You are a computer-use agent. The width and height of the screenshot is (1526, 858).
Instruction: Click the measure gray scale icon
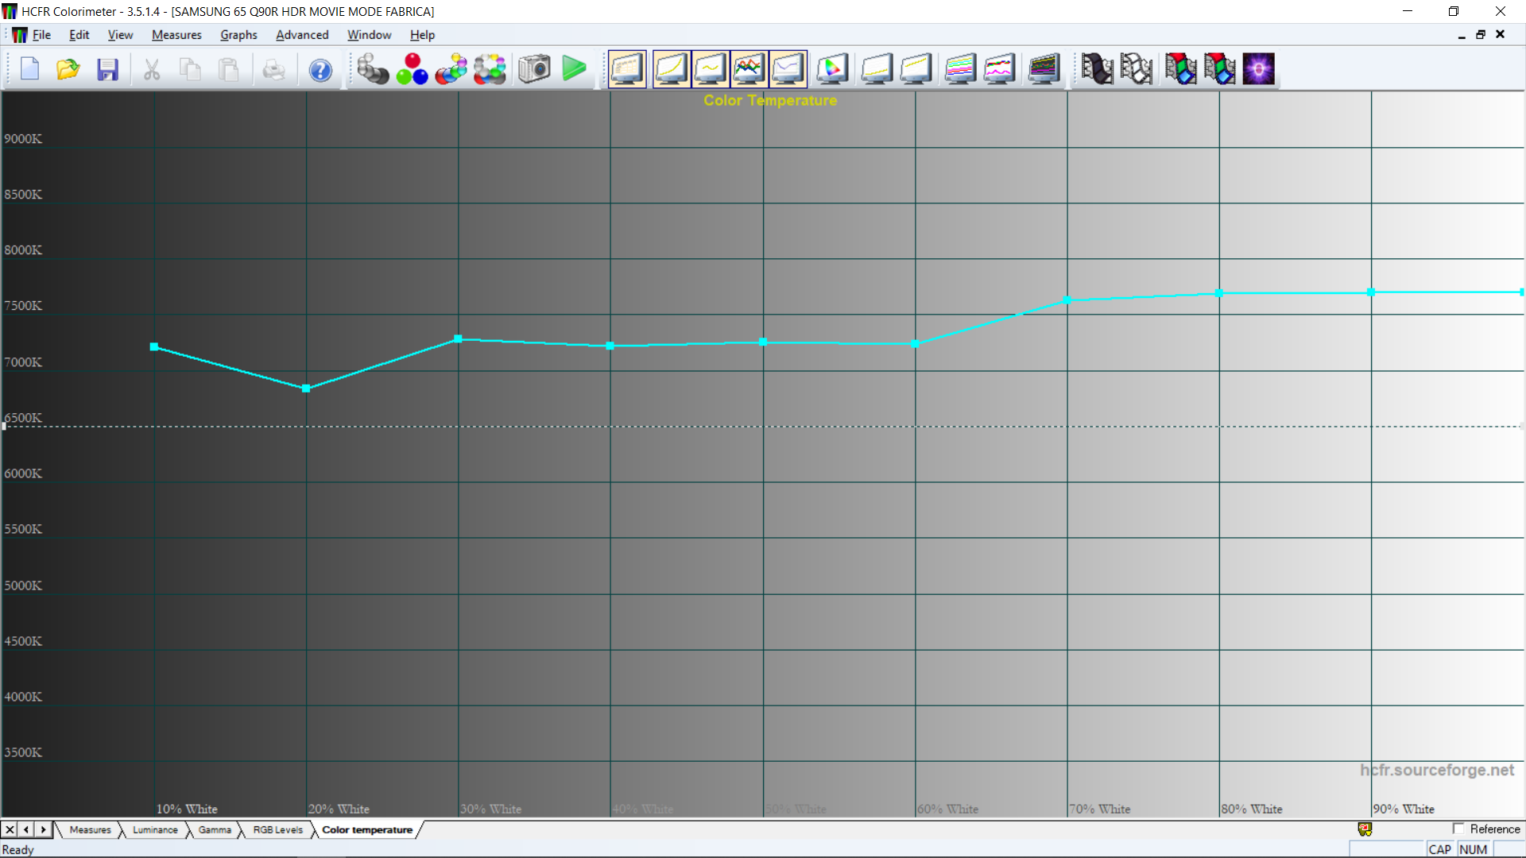(372, 69)
